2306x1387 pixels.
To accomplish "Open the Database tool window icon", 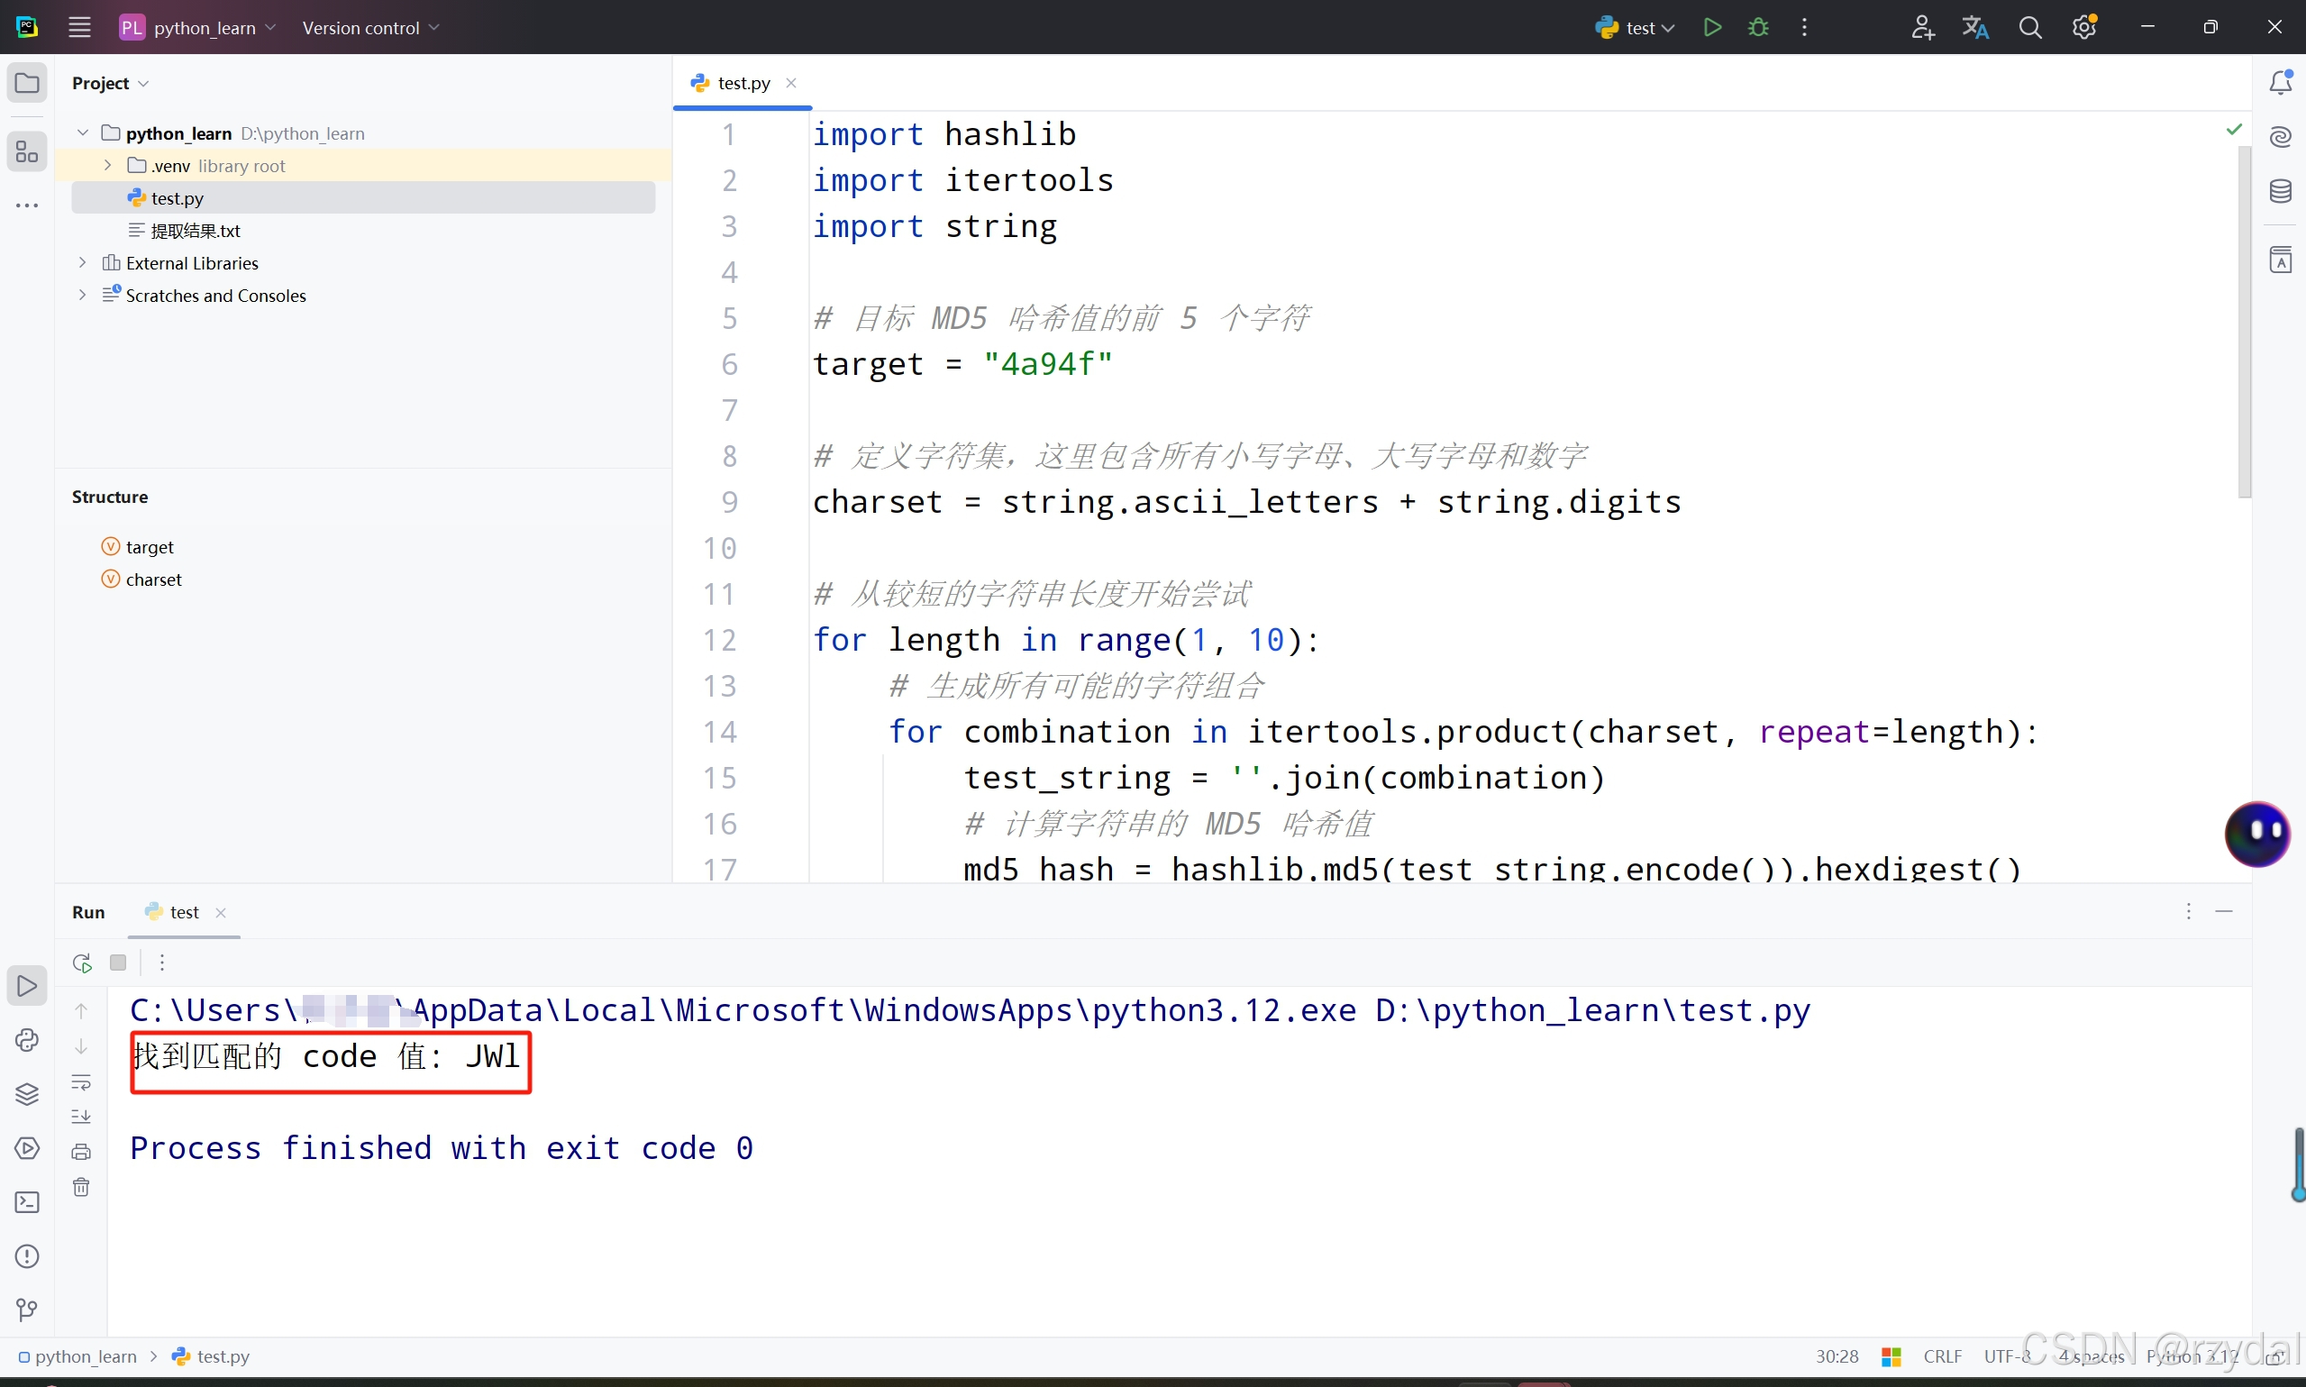I will pyautogui.click(x=2280, y=192).
